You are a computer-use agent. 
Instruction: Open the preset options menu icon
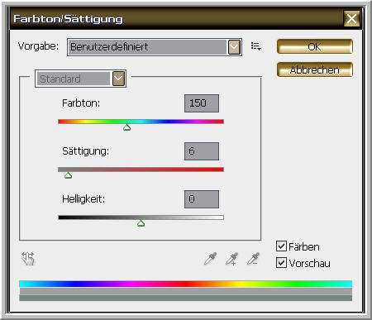pos(256,46)
